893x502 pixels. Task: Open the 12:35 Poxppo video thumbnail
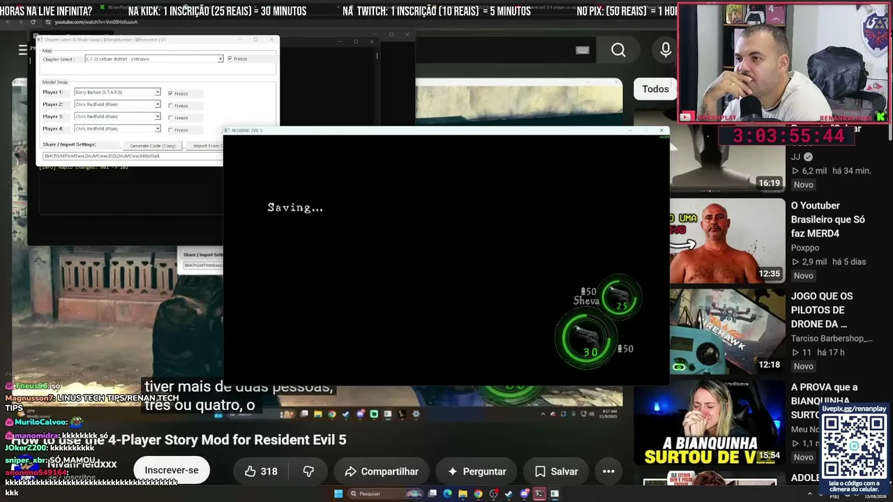pos(728,240)
